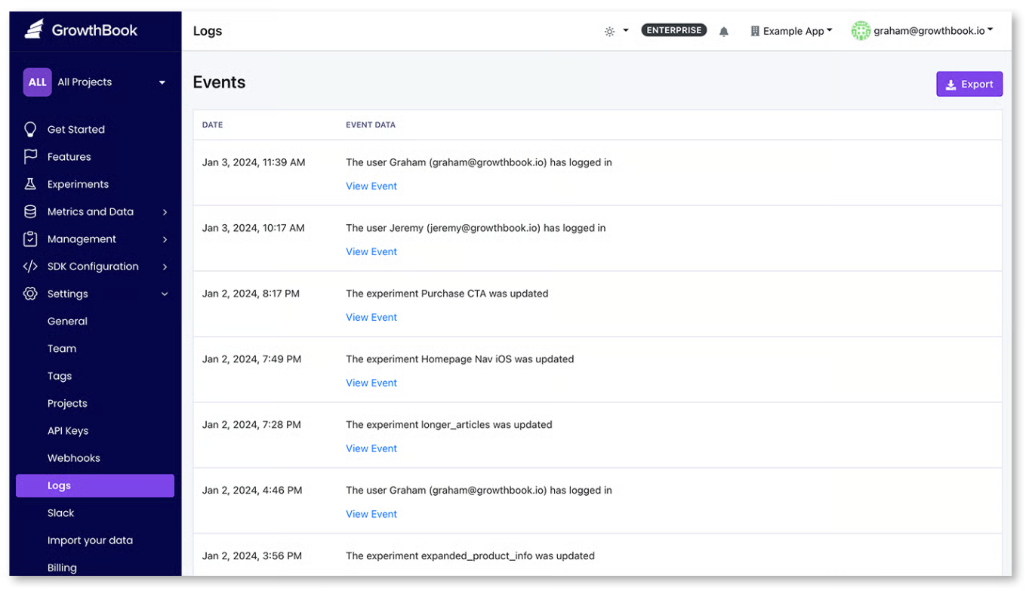Image resolution: width=1032 pixels, height=591 pixels.
Task: Click the Get Started lightbulb icon
Action: coord(30,129)
